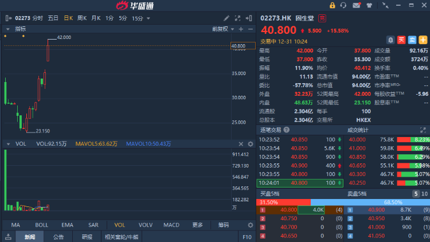Set a price alert with bell icon
The image size is (430, 242).
pos(390,40)
